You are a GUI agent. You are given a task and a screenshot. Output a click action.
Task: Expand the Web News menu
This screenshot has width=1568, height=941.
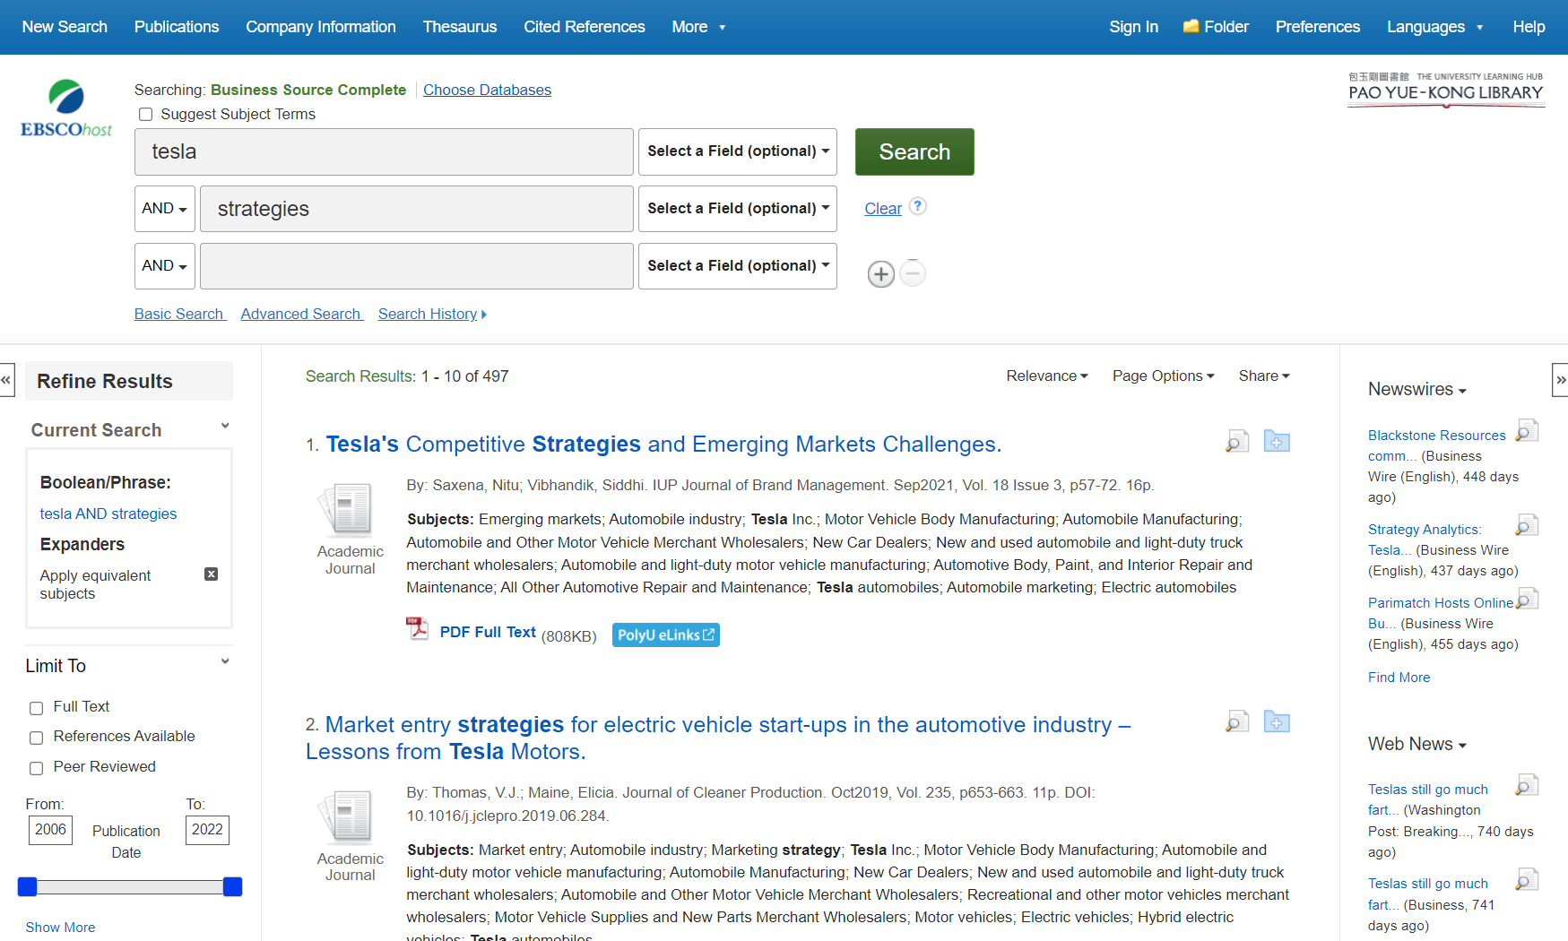click(1417, 744)
